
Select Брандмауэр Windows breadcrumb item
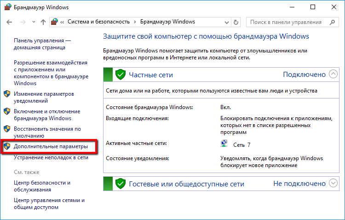167,22
